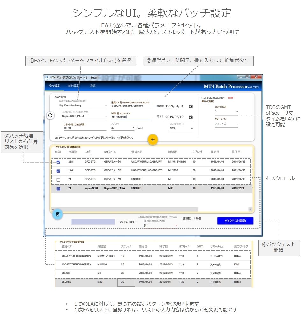Open the backtest mode TDS dropdown
This screenshot has height=326, width=306.
(192, 129)
